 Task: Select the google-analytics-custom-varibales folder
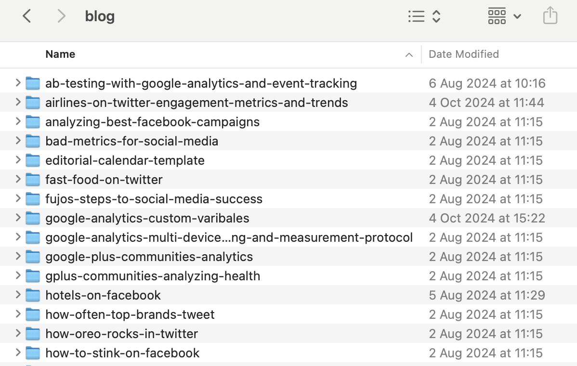tap(147, 218)
